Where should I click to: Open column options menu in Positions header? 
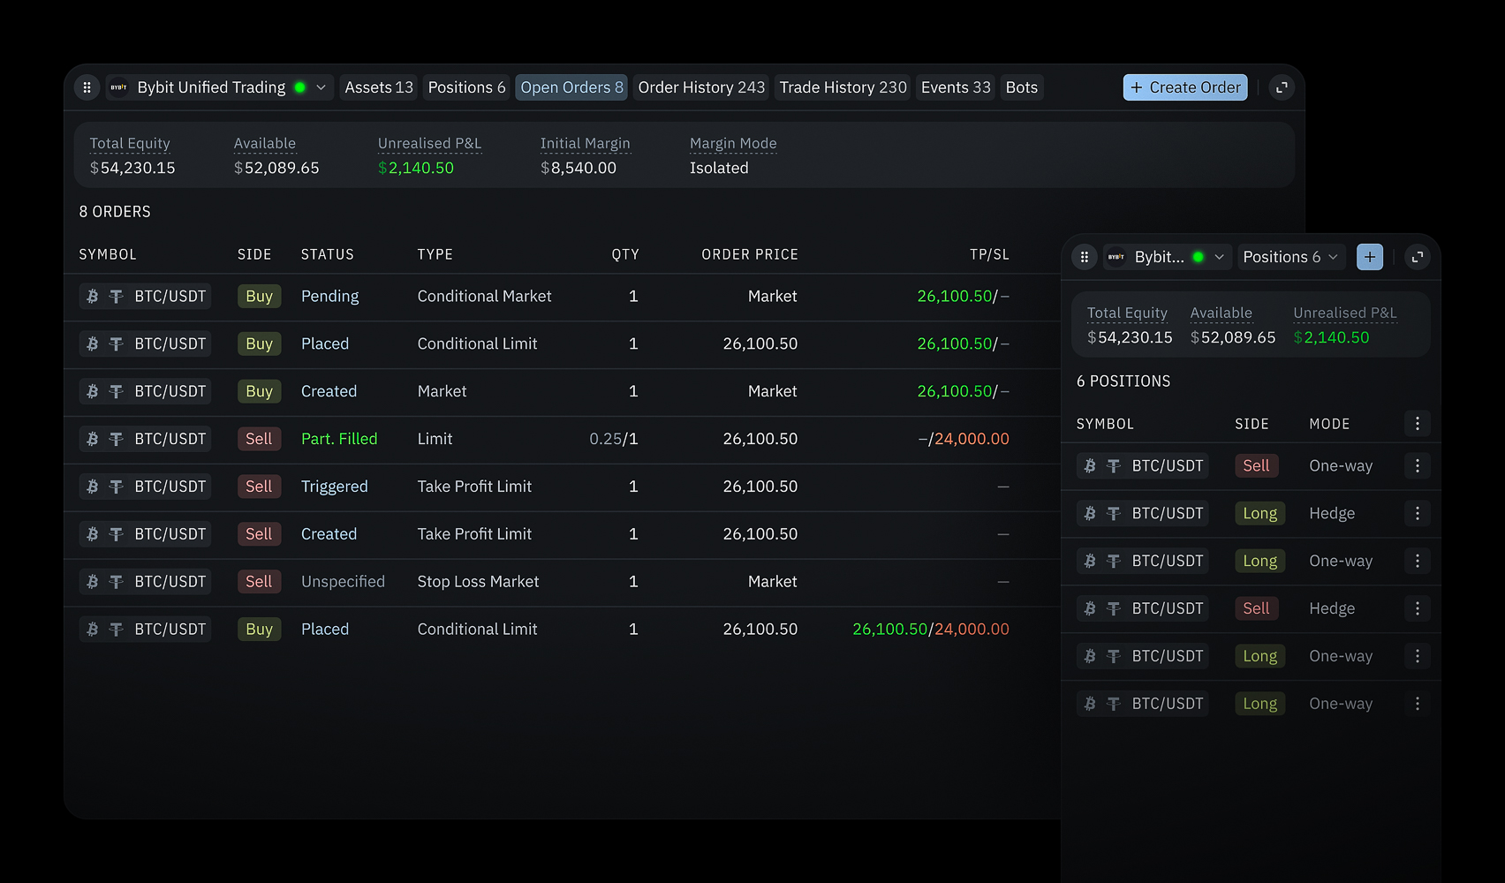pyautogui.click(x=1418, y=424)
